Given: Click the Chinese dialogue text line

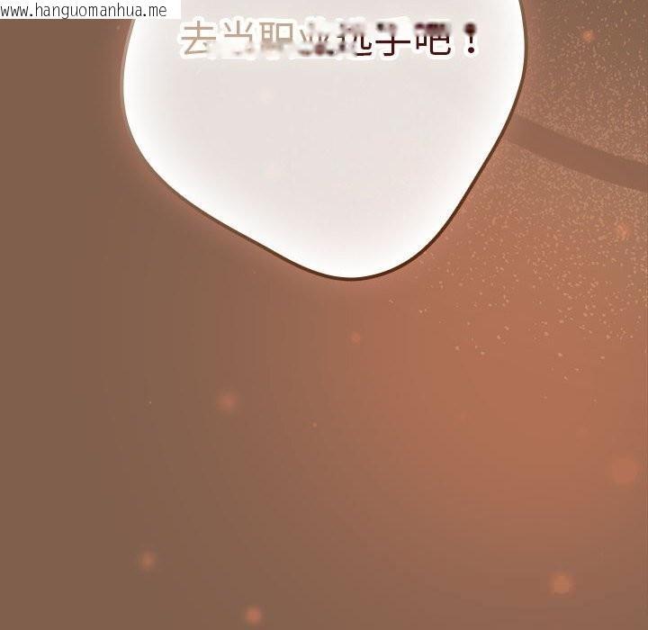Looking at the screenshot, I should pos(328,40).
